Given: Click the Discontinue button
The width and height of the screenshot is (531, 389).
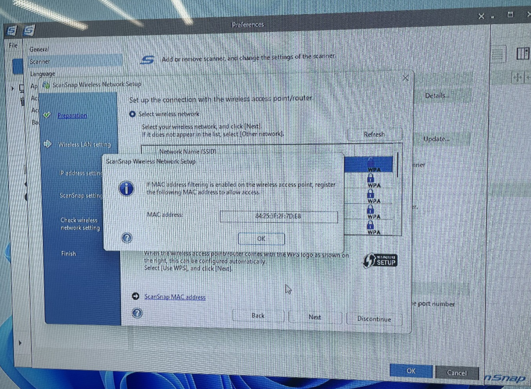Looking at the screenshot, I should 374,319.
